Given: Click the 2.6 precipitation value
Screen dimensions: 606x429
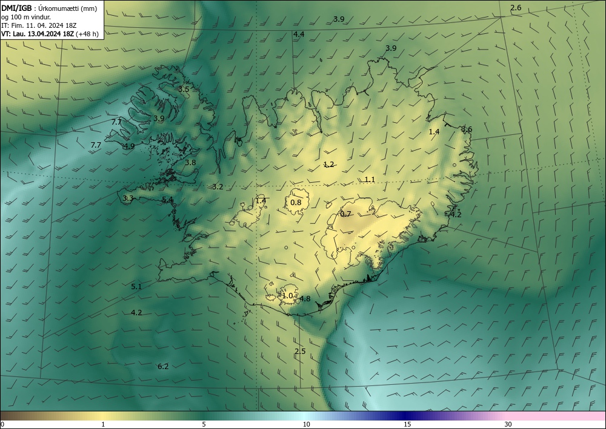Looking at the screenshot, I should pos(516,8).
